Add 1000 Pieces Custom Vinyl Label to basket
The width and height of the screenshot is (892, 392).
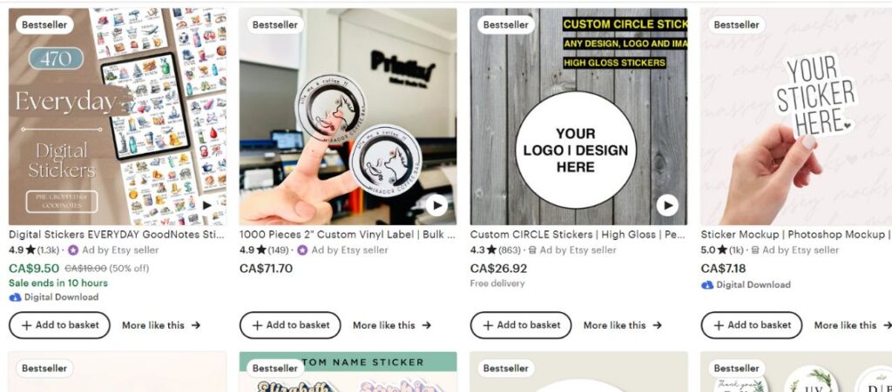coord(290,325)
